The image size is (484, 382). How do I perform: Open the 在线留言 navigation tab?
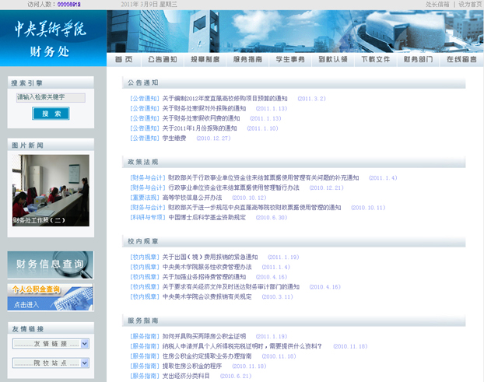[460, 59]
